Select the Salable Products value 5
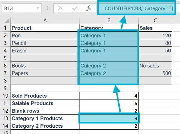The height and width of the screenshot is (134, 180). [x=109, y=103]
